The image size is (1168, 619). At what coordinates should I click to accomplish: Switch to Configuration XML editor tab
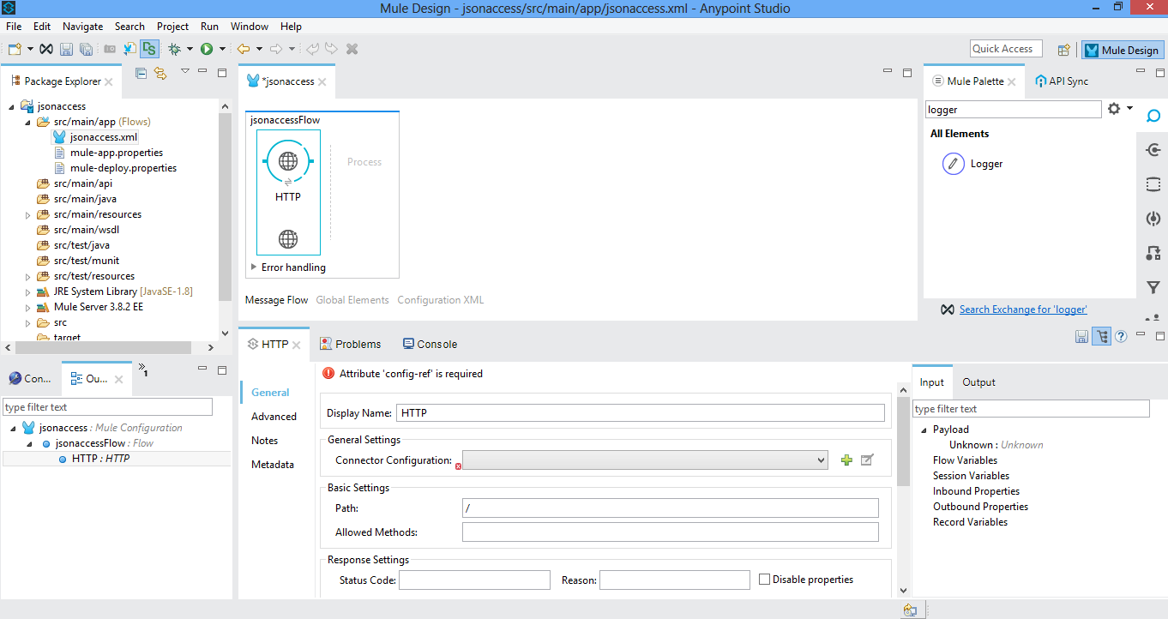441,300
